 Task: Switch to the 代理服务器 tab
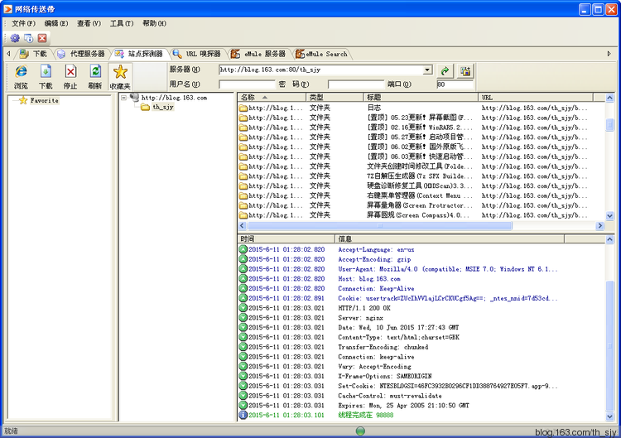[81, 54]
